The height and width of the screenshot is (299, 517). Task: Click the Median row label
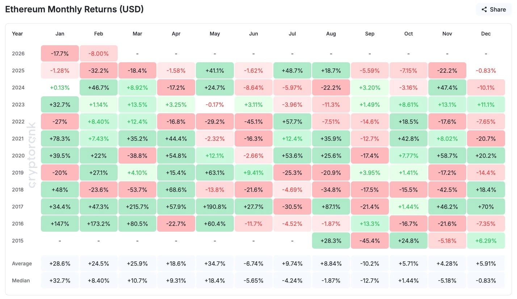[x=21, y=281]
